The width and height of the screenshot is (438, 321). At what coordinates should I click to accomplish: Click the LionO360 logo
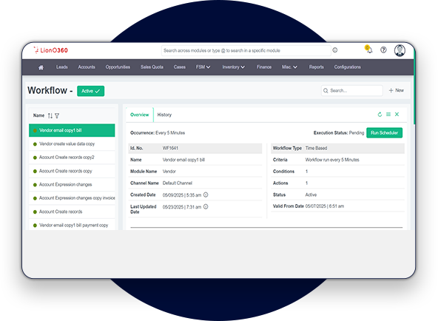tap(50, 50)
